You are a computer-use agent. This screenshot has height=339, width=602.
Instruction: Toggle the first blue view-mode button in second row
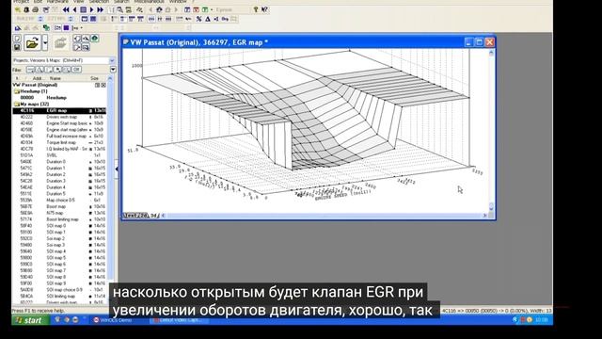pos(85,19)
